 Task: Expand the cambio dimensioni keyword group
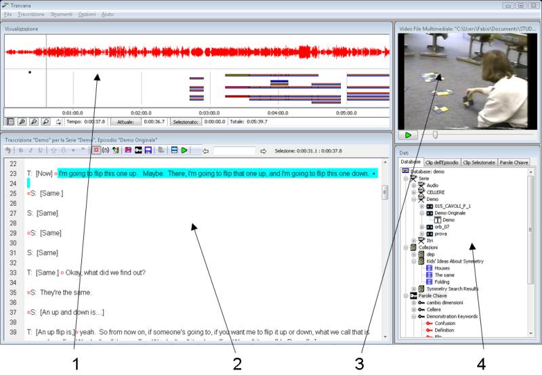click(414, 303)
